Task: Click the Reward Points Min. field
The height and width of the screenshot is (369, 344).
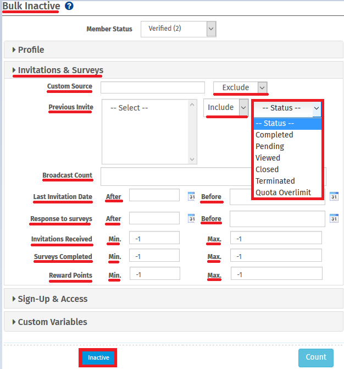Action: [x=154, y=274]
